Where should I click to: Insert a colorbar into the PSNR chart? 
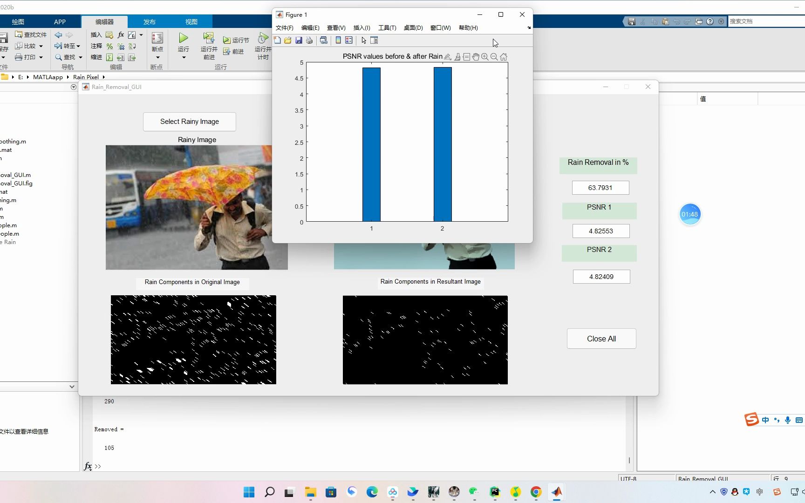[x=338, y=40]
